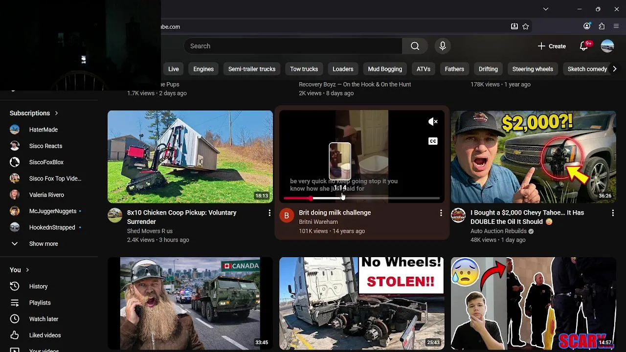This screenshot has height=352, width=626.
Task: Select the Semi-trailer trucks chip
Action: [252, 69]
